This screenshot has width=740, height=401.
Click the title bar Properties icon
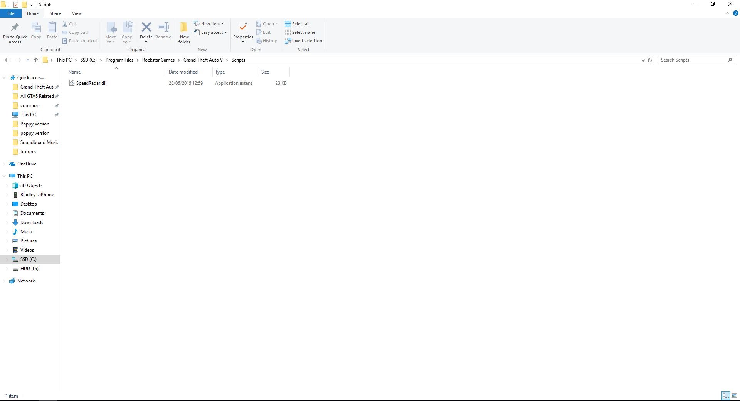click(x=16, y=5)
